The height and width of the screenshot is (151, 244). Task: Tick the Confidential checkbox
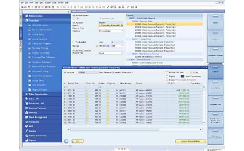pyautogui.click(x=74, y=42)
